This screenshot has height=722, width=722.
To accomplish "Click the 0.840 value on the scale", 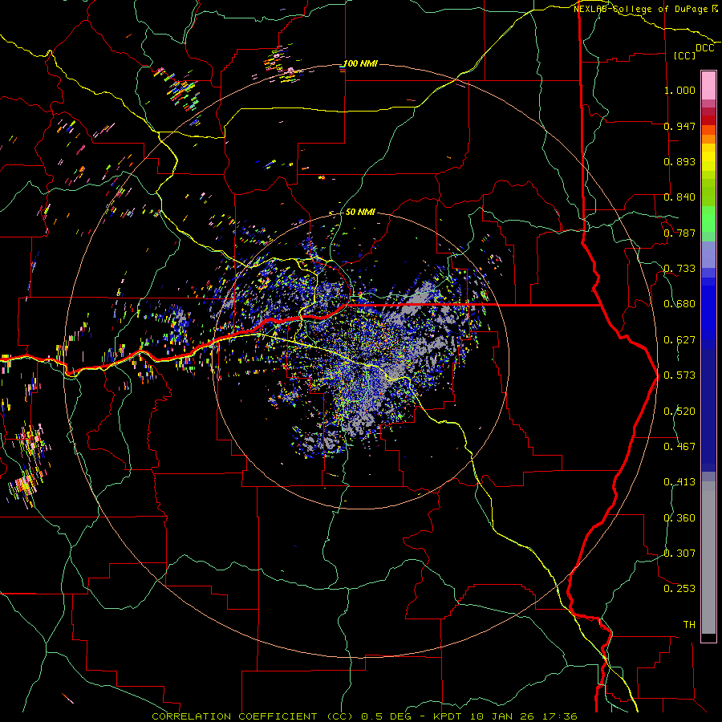I will click(679, 197).
